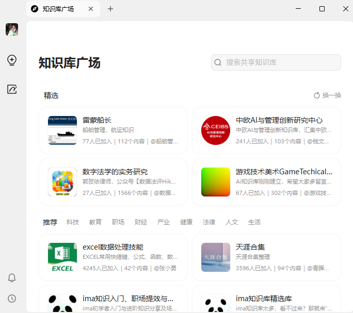Select the 财经 category tab
Image resolution: width=353 pixels, height=313 pixels.
pos(141,222)
